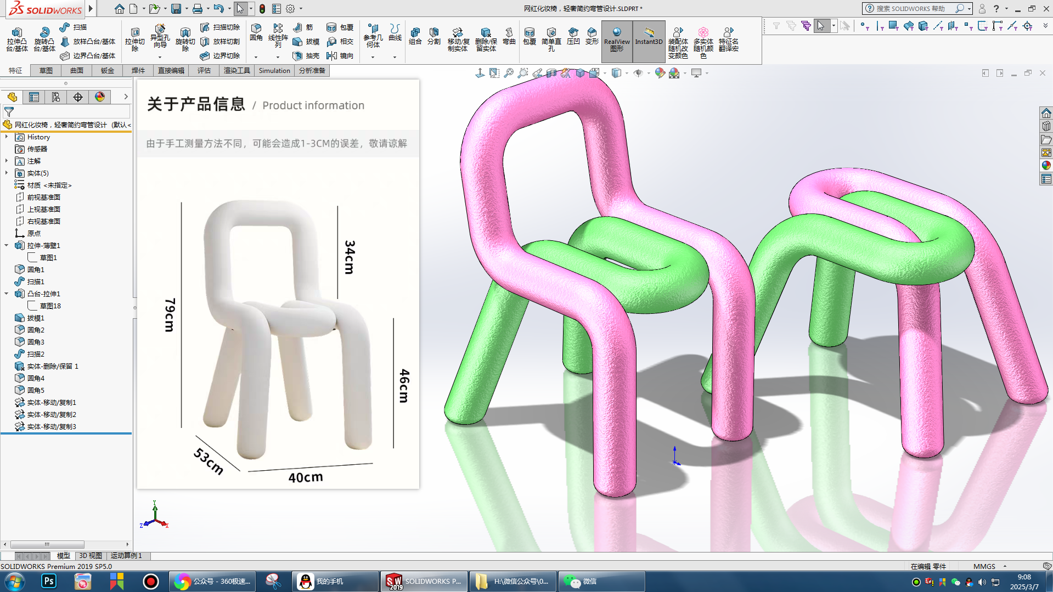Toggle RealView graphics (RealView图形)
This screenshot has width=1053, height=592.
(617, 41)
